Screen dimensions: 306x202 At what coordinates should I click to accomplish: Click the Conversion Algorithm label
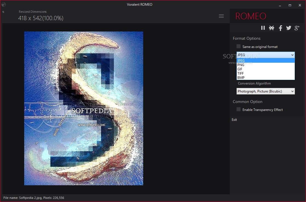click(254, 83)
